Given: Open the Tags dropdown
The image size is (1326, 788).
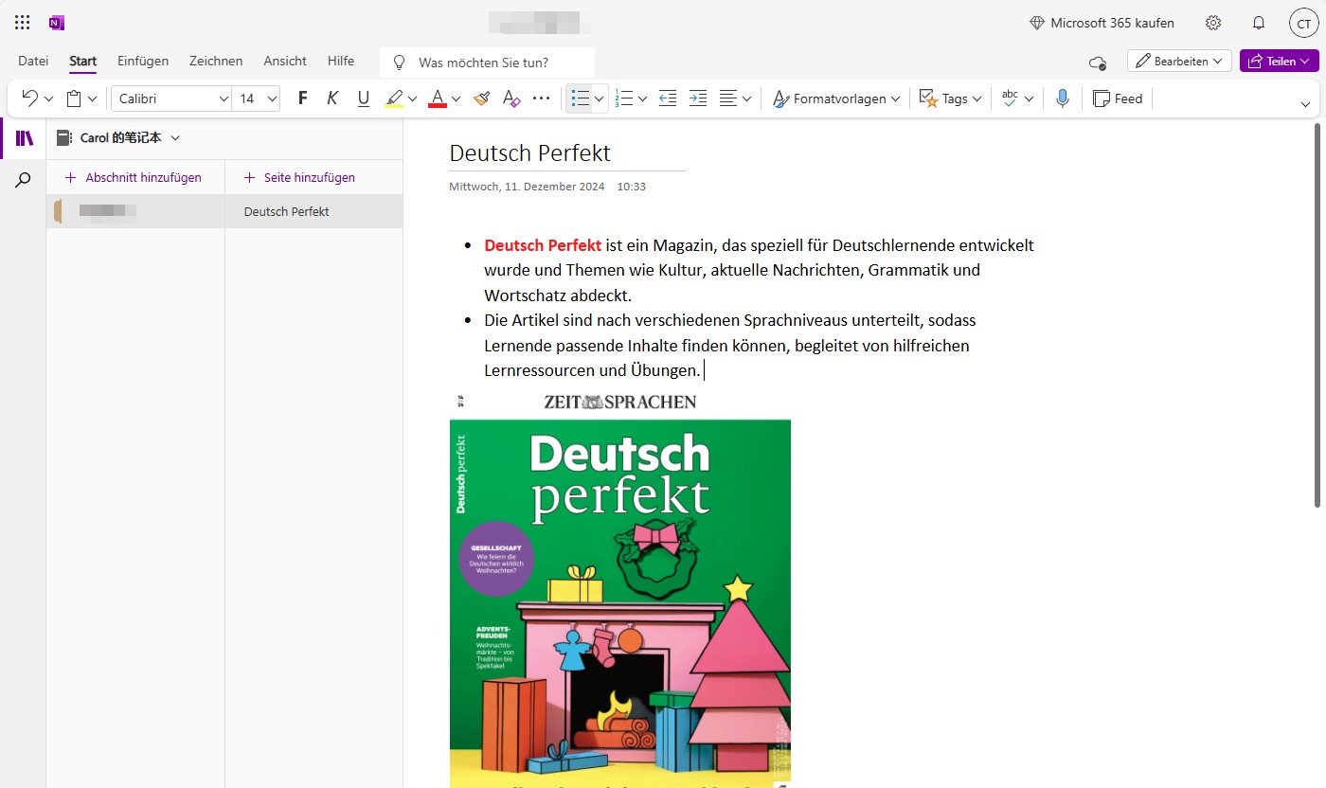Looking at the screenshot, I should (x=950, y=98).
